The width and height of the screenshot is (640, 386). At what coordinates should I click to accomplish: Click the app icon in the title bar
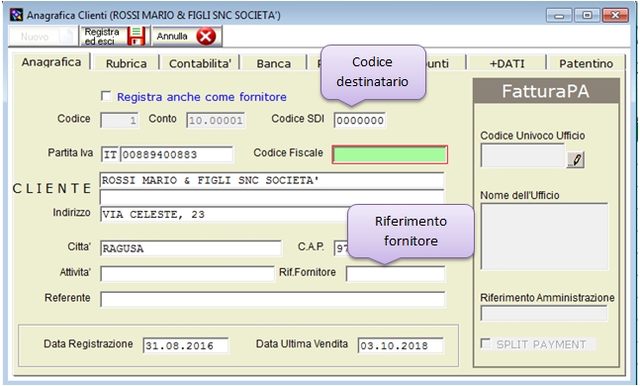[x=17, y=15]
